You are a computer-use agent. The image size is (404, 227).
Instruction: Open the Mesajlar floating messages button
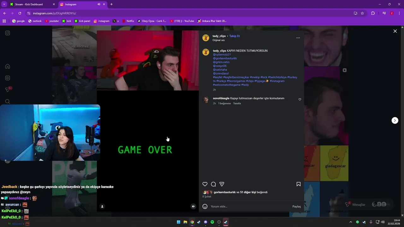369,205
